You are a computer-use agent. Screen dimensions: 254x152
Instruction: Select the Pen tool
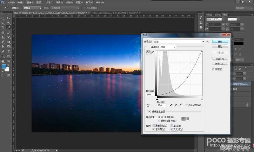tap(3, 51)
